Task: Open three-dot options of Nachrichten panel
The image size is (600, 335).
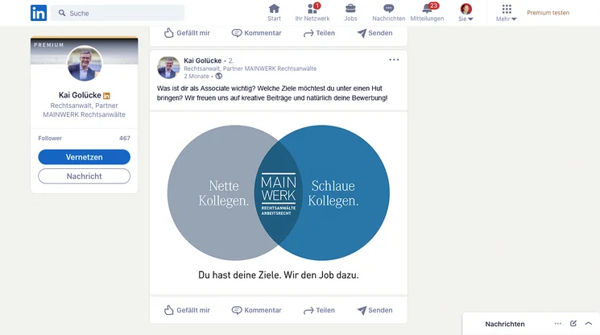Action: pyautogui.click(x=557, y=324)
